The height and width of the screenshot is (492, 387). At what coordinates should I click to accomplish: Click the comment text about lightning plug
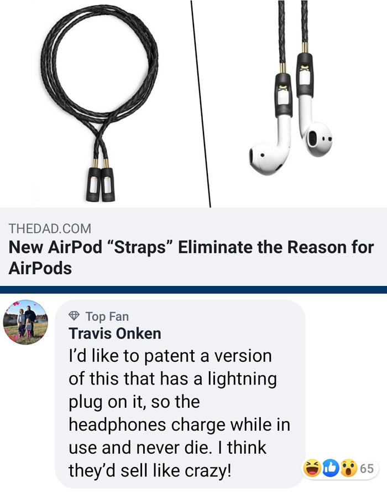click(179, 413)
